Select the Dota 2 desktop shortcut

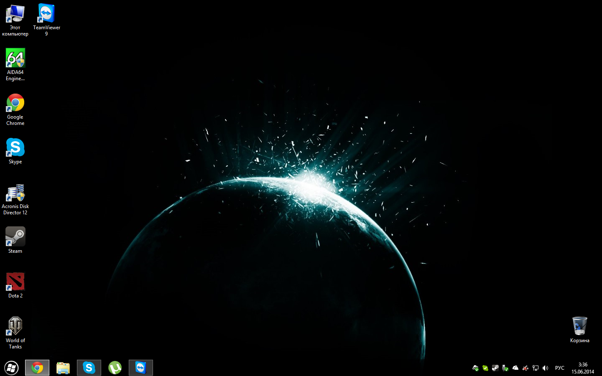15,285
